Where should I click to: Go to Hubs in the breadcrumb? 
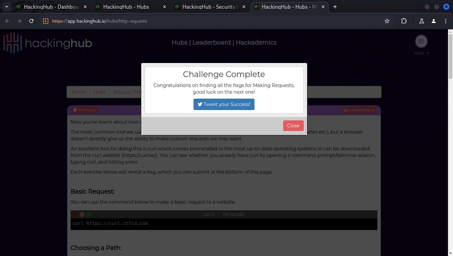100,92
